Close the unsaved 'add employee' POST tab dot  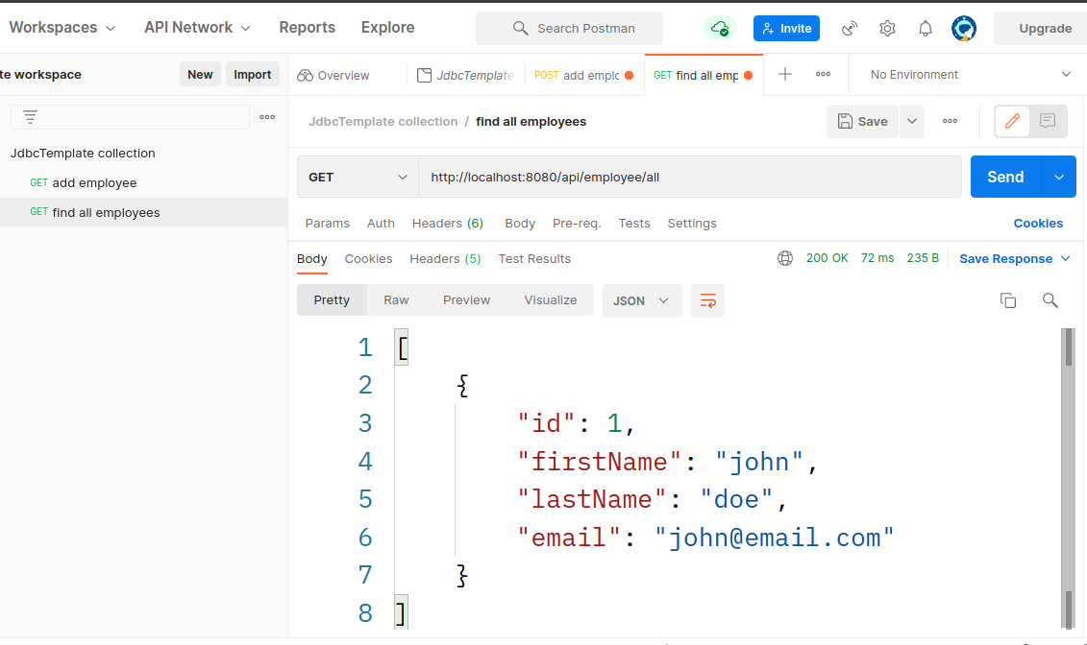tap(629, 76)
